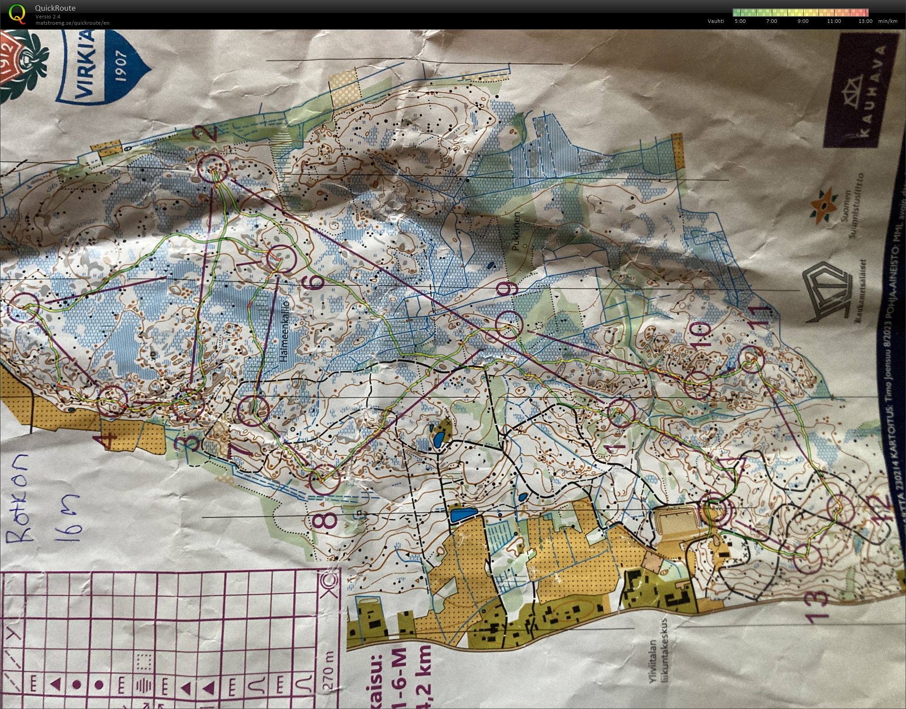This screenshot has height=709, width=906.
Task: Click the Kauhava purple logo
Action: (x=861, y=91)
